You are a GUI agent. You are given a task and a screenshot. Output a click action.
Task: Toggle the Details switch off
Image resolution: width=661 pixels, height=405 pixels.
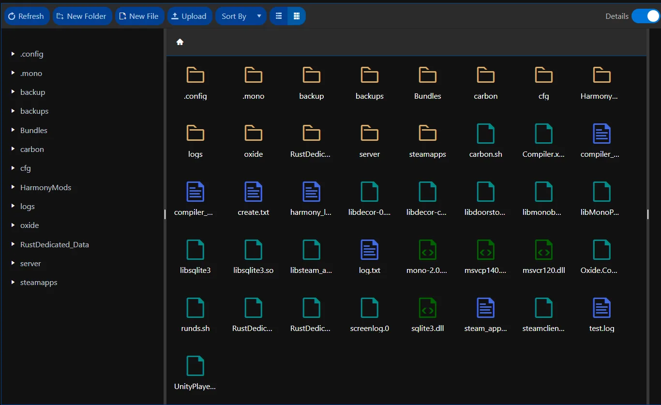[646, 16]
